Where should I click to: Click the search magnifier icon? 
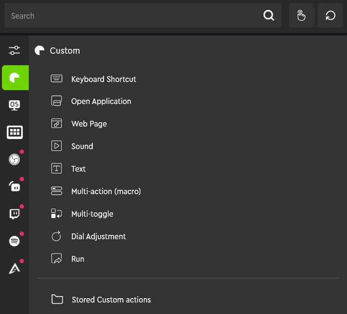(x=269, y=15)
